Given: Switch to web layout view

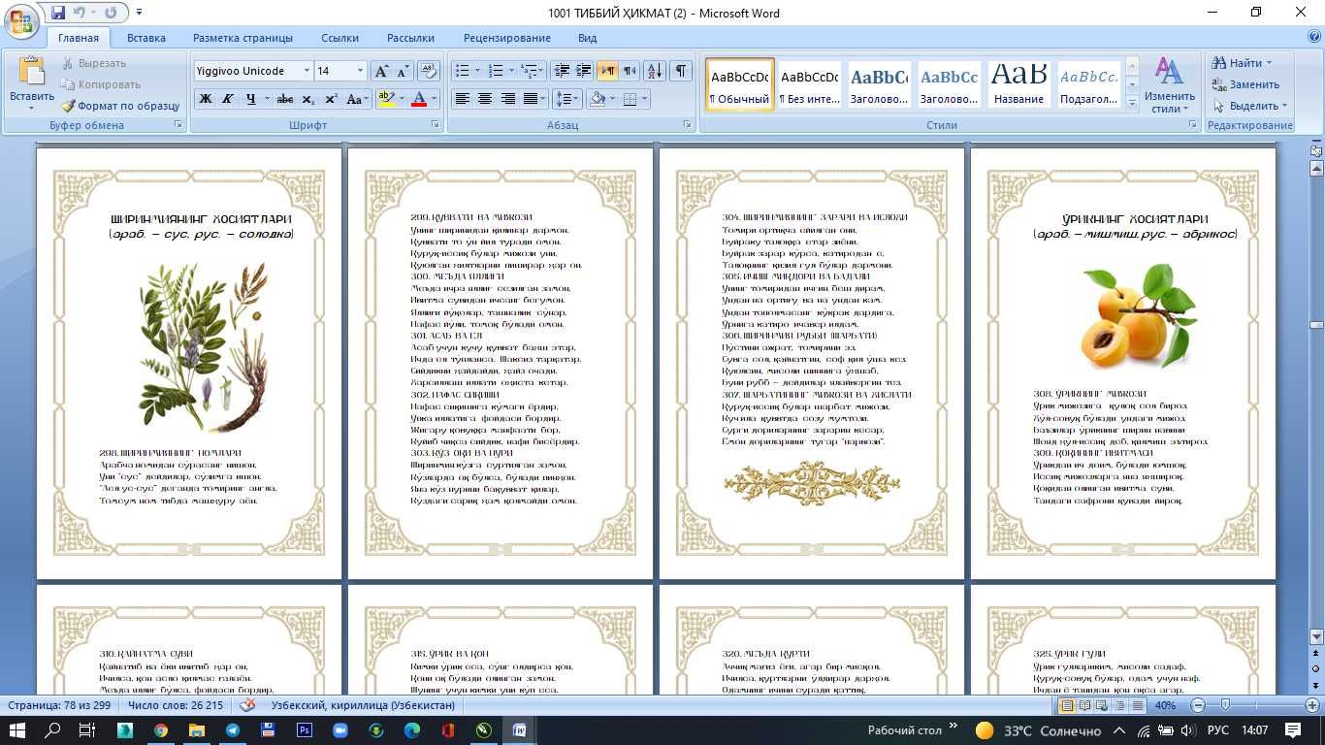Looking at the screenshot, I should [x=1103, y=705].
